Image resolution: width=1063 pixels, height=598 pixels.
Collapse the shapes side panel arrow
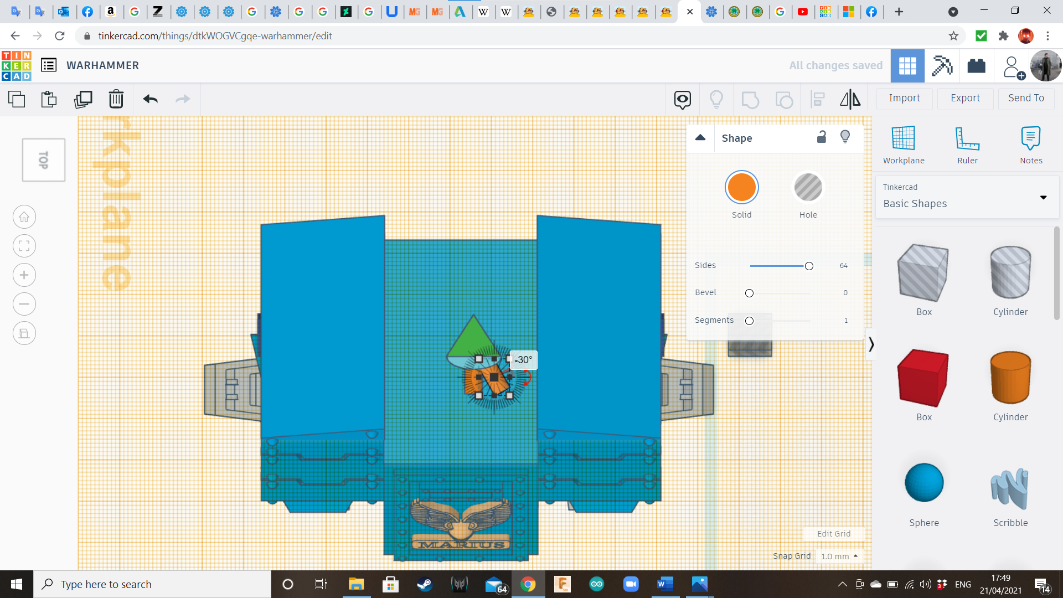[x=871, y=344]
